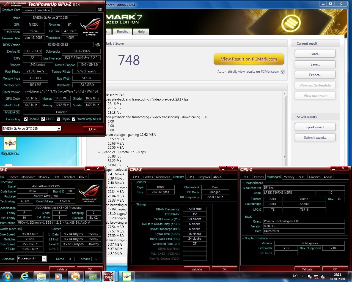352x282 pixels.
Task: Open the NVIDIA GeForce GTX 285 dropdown
Action: [59, 129]
